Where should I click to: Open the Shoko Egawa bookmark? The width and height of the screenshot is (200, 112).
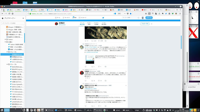point(17,84)
